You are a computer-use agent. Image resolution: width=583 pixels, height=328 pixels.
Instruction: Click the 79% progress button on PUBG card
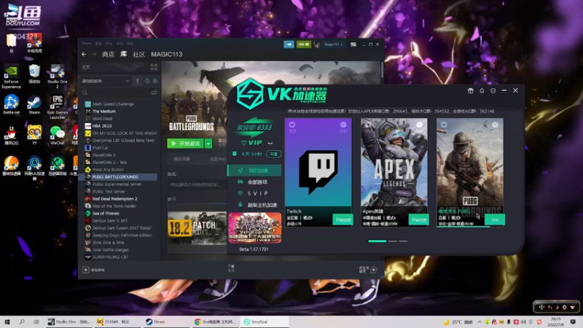click(x=495, y=220)
